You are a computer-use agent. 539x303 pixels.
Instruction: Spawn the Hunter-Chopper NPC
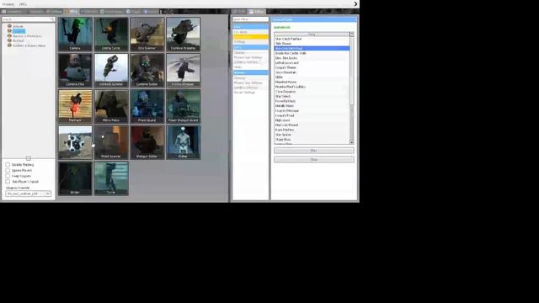184,70
